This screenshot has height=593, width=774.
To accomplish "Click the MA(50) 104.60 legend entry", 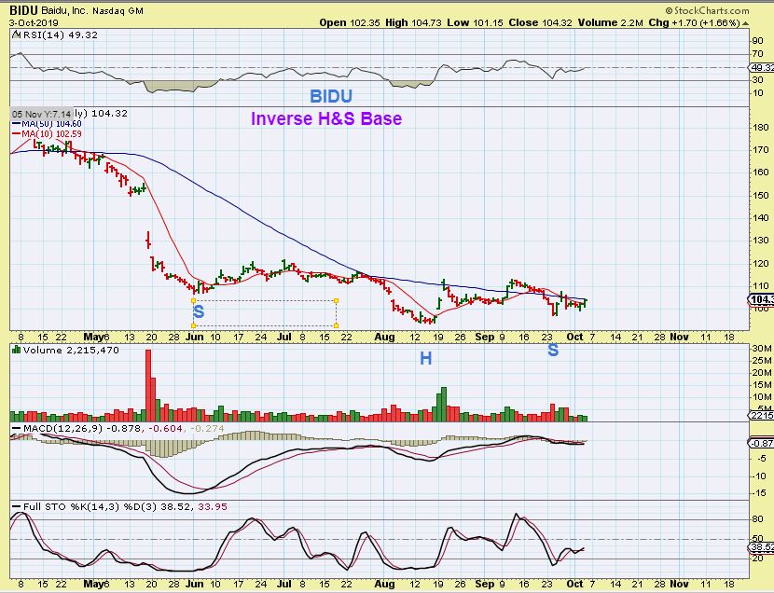I will [51, 124].
